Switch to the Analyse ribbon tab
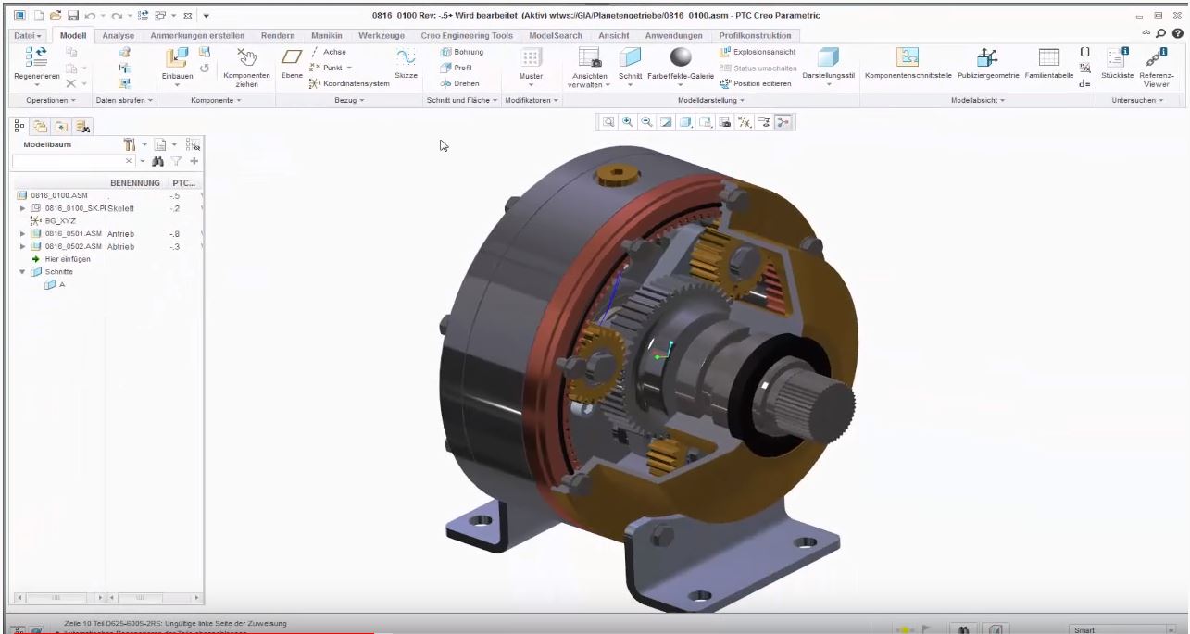The image size is (1190, 634). point(119,35)
